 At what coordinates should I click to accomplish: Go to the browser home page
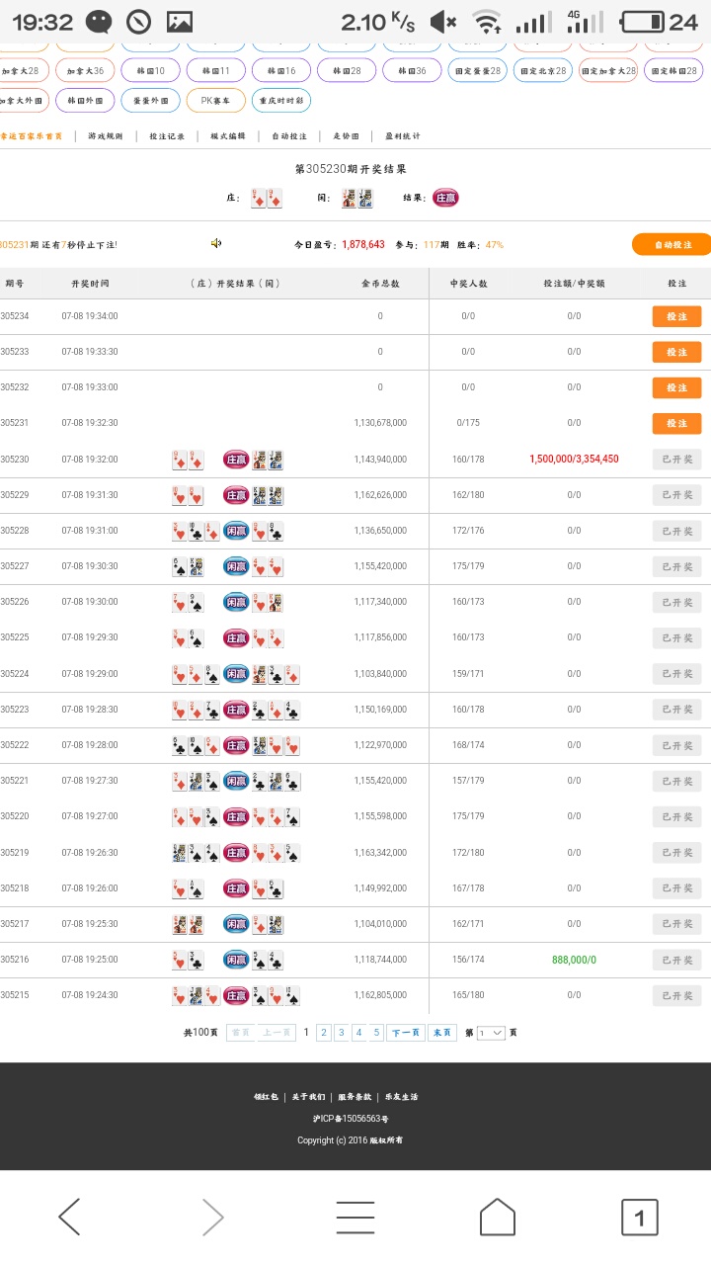pos(497,1217)
